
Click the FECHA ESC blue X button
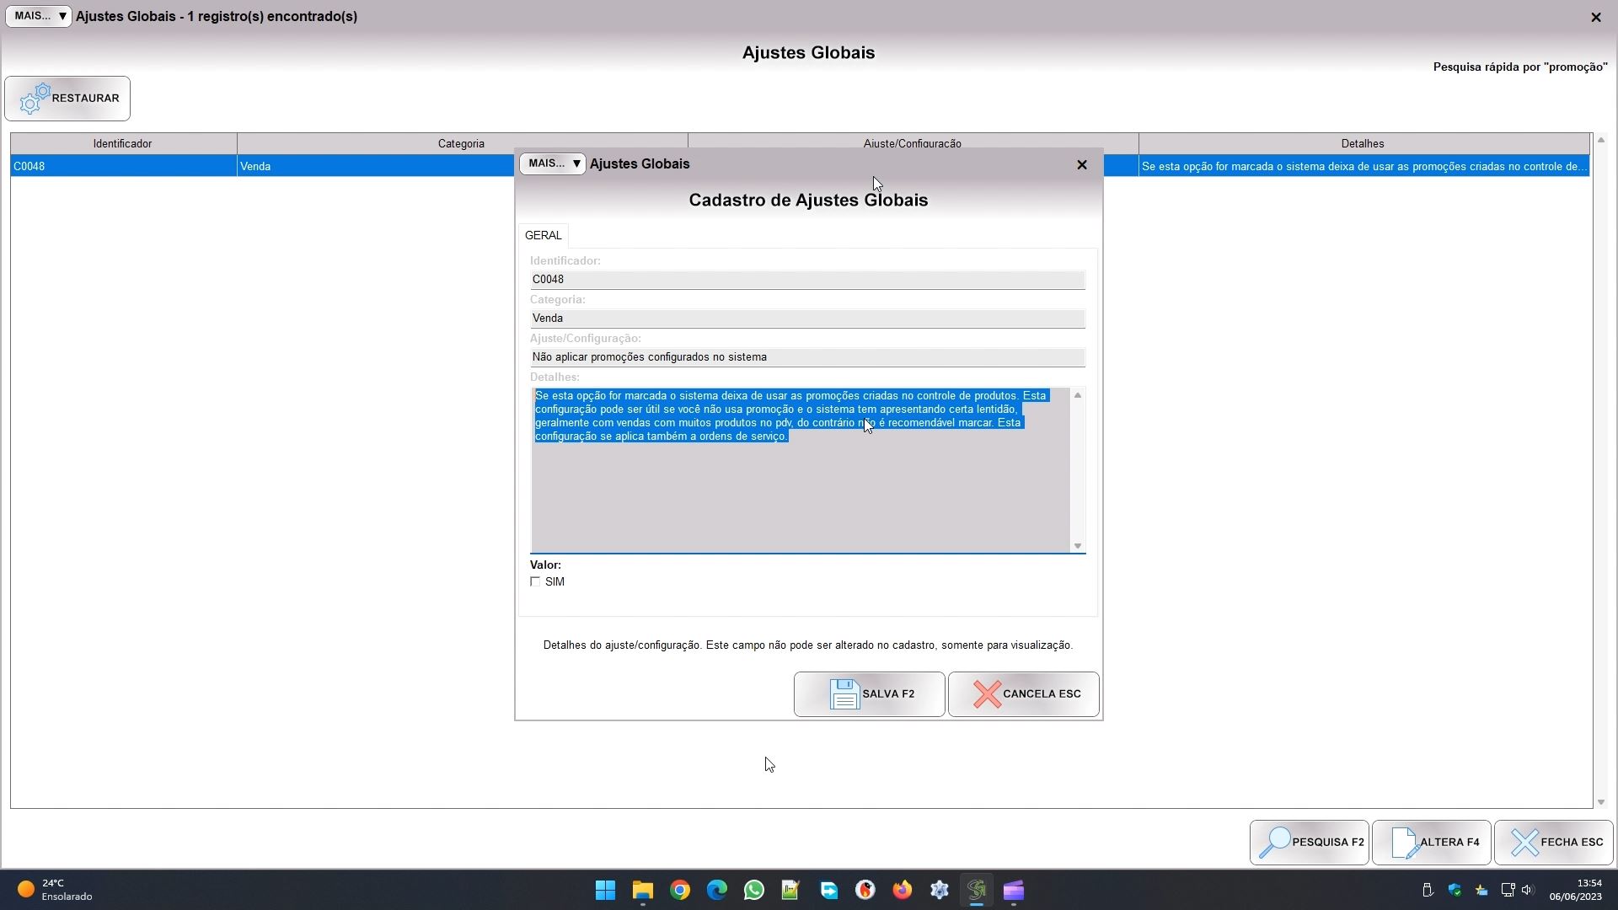point(1553,842)
